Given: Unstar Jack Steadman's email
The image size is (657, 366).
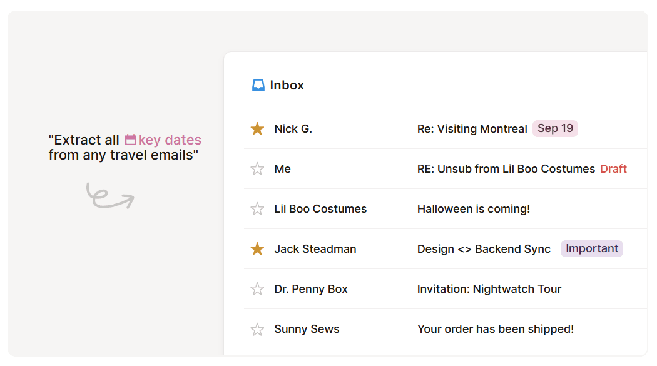Looking at the screenshot, I should click(257, 248).
